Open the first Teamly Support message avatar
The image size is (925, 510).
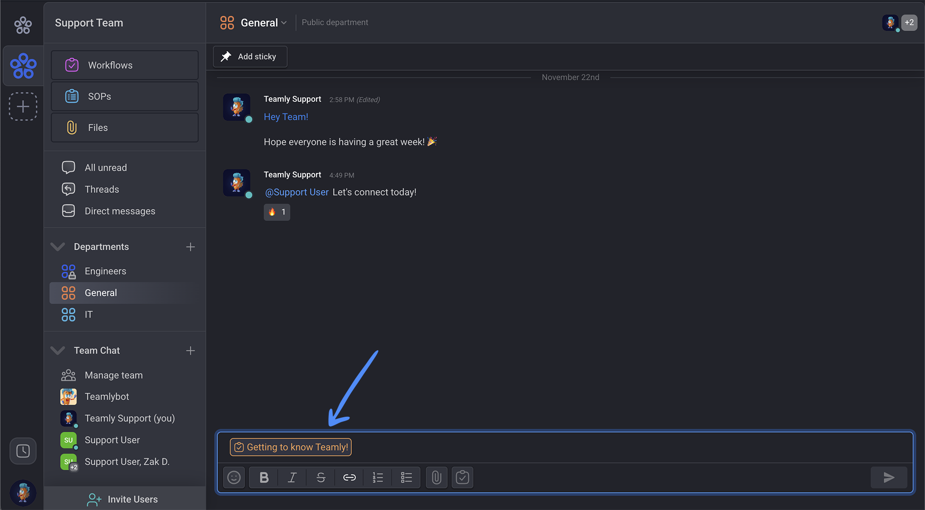(237, 107)
